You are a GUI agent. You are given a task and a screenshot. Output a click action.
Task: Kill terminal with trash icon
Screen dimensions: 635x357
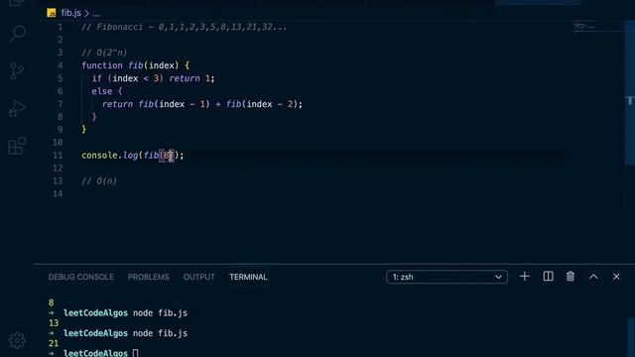click(x=571, y=277)
